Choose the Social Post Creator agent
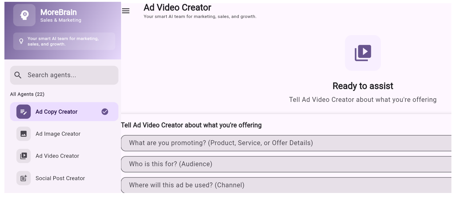 [x=60, y=178]
